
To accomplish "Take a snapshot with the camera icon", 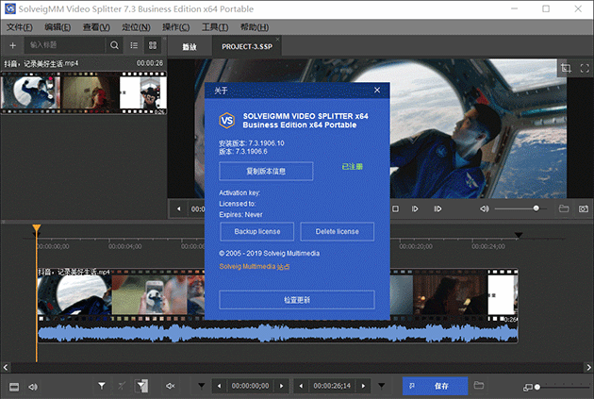I will [584, 208].
